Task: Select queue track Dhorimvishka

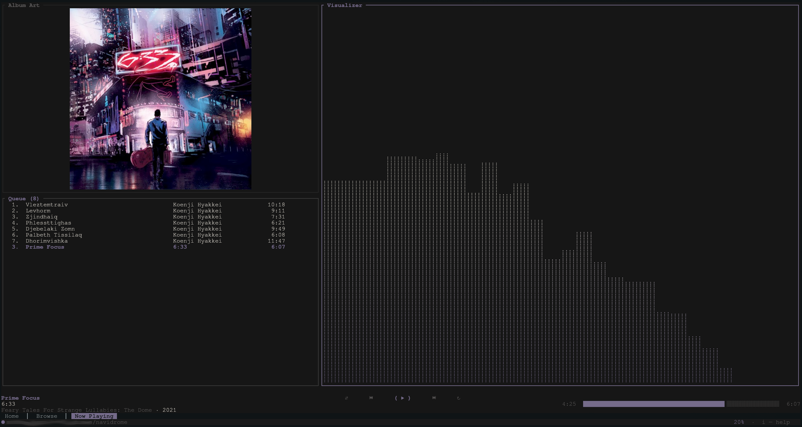Action: tap(148, 241)
